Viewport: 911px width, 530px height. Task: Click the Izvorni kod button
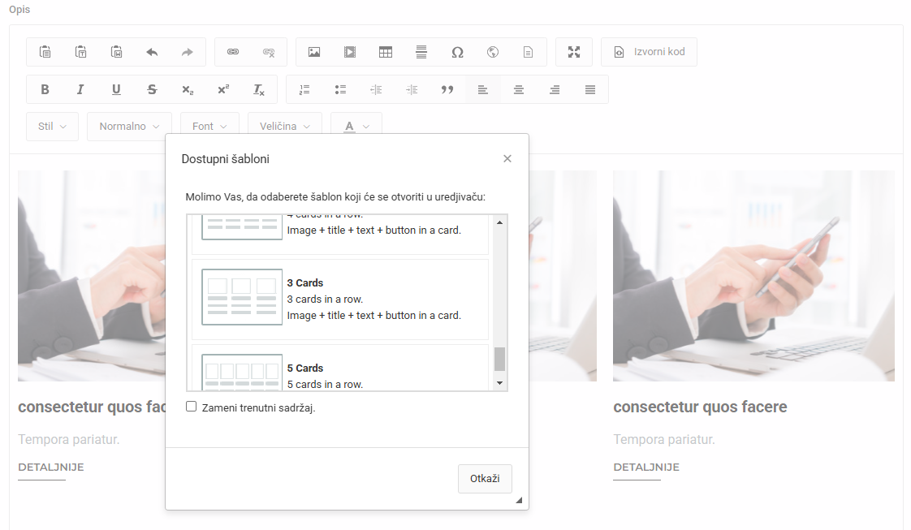click(x=649, y=52)
